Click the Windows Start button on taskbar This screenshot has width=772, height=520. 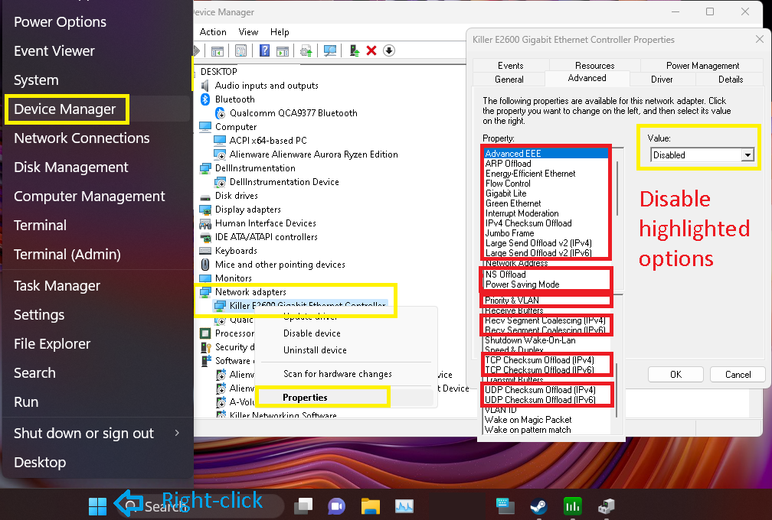(97, 505)
